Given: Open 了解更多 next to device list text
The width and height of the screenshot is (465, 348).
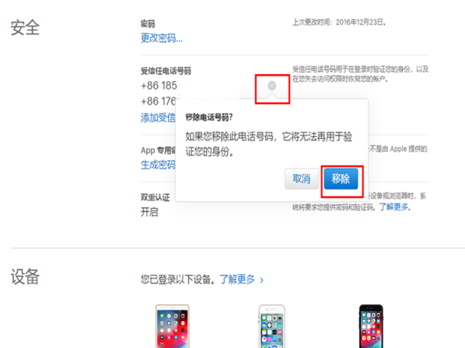Looking at the screenshot, I should (x=237, y=279).
